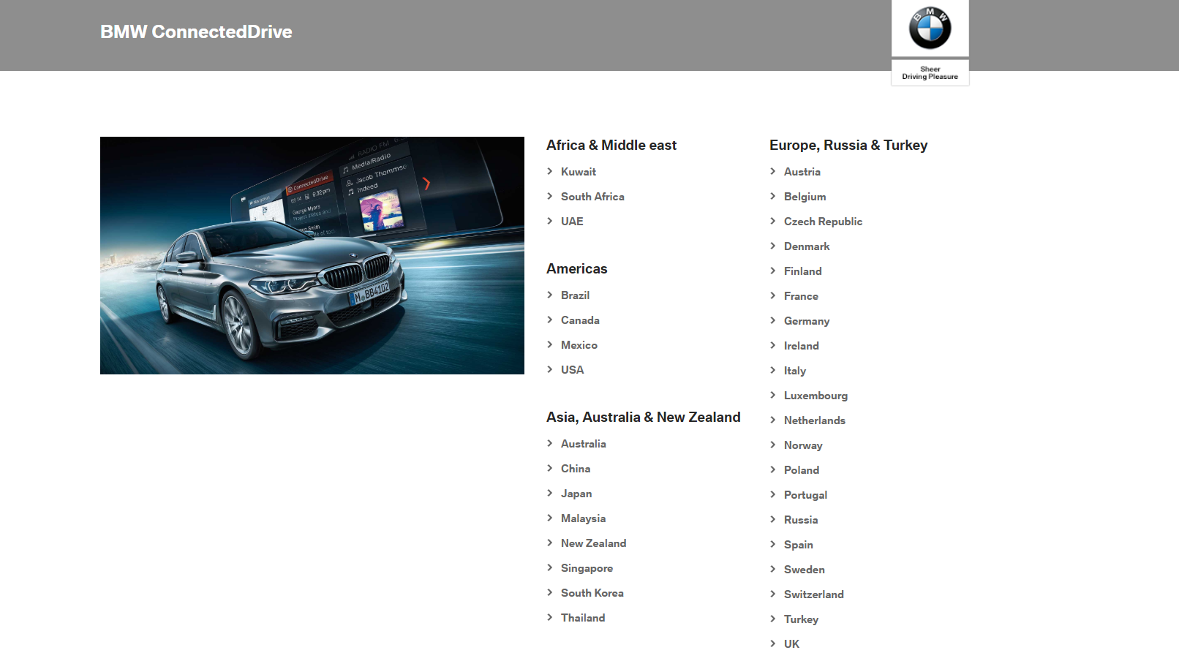Click the BMW roundel logo
This screenshot has width=1179, height=672.
click(930, 28)
